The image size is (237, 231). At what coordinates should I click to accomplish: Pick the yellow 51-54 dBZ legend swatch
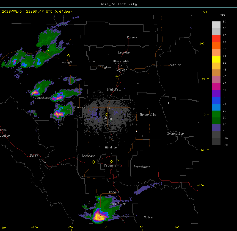216,59
